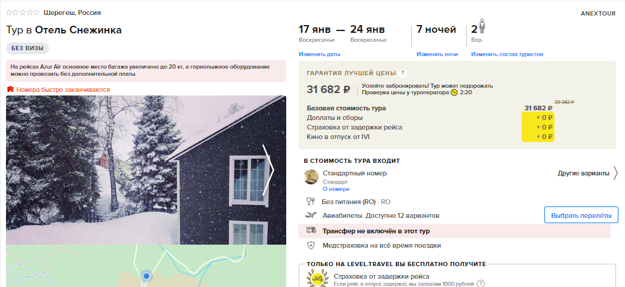The width and height of the screenshot is (625, 287).
Task: Click the flight delay insurance award badge icon
Action: [x=317, y=278]
